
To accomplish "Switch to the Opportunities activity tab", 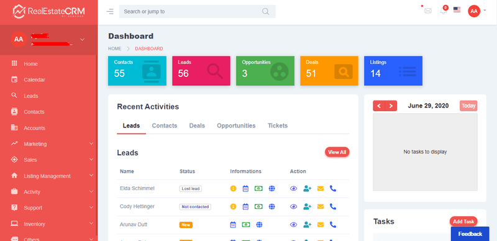I will click(236, 125).
